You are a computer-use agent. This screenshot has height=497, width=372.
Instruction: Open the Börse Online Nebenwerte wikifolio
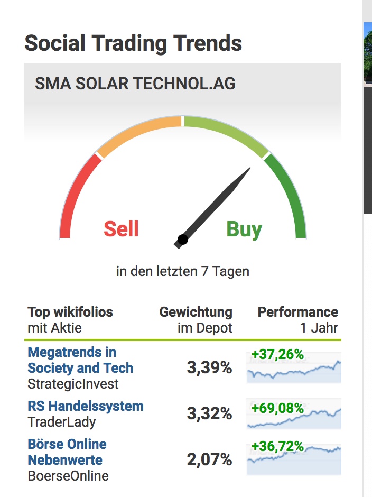click(66, 452)
